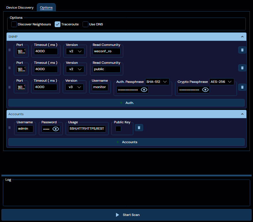Click the Read Community public field

[106, 69]
